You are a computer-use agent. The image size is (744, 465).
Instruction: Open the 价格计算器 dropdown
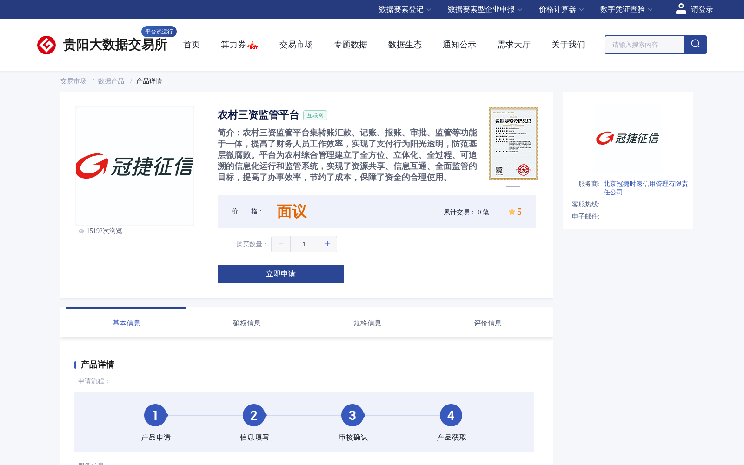[561, 9]
